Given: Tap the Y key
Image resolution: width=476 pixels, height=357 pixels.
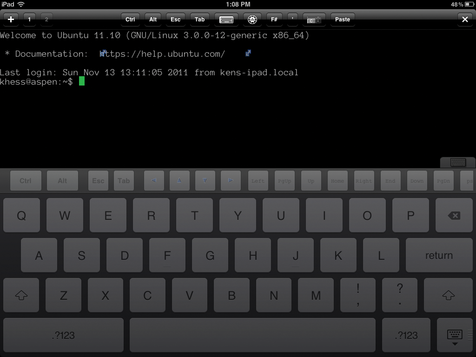Looking at the screenshot, I should [x=238, y=215].
